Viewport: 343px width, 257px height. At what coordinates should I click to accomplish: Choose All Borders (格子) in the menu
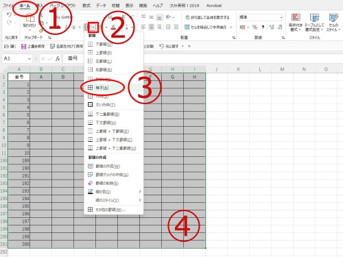point(114,88)
